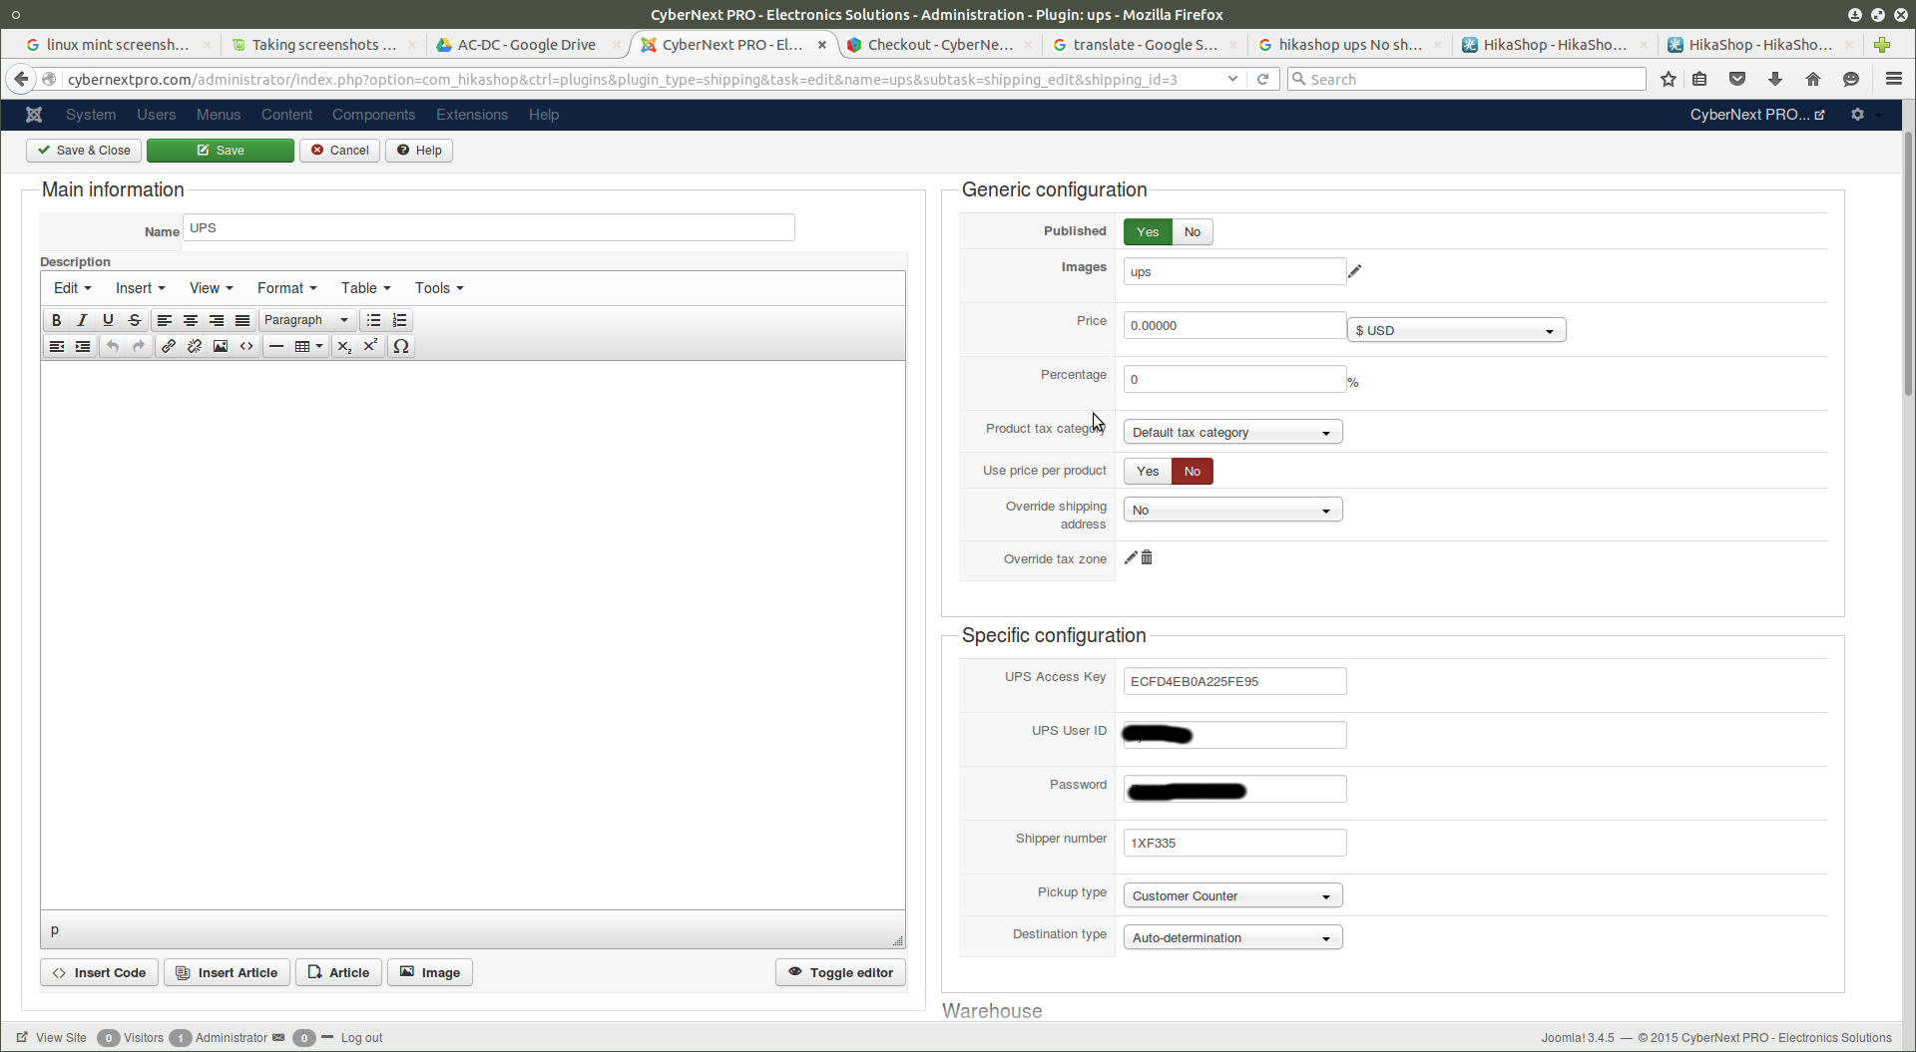Click the Joomla logo icon in admin bar

coord(34,115)
